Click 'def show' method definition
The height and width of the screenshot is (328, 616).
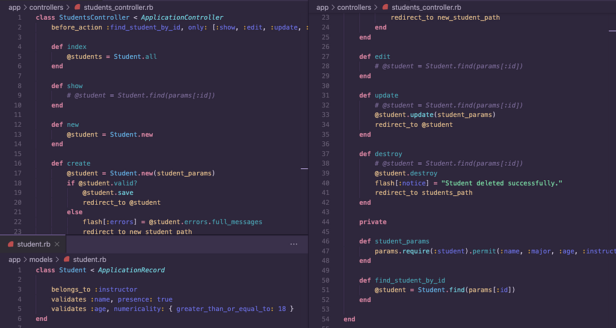click(67, 85)
